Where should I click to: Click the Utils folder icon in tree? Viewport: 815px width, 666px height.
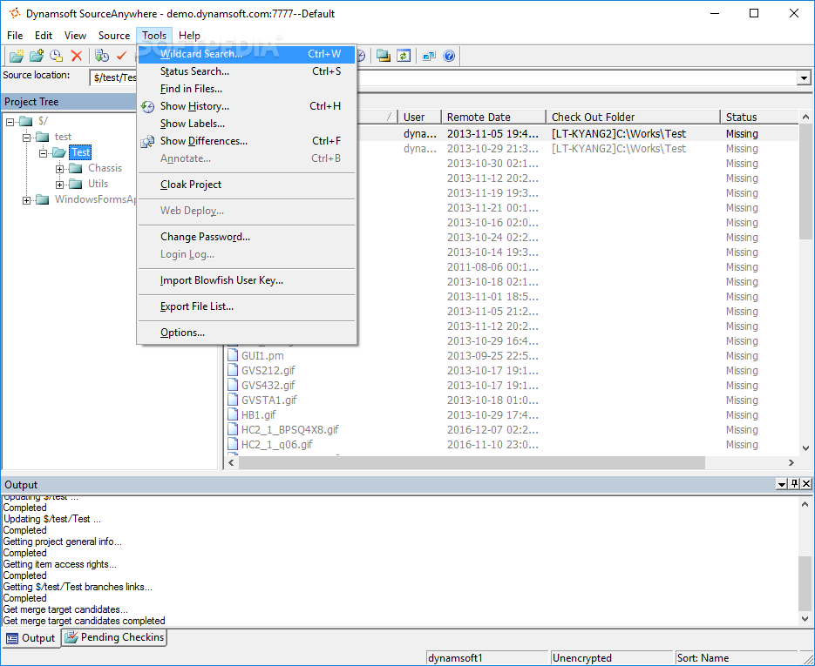[76, 184]
